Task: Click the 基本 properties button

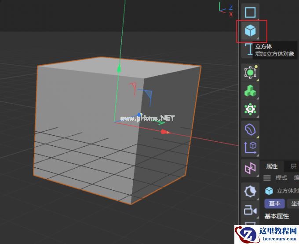Action: coord(274,203)
